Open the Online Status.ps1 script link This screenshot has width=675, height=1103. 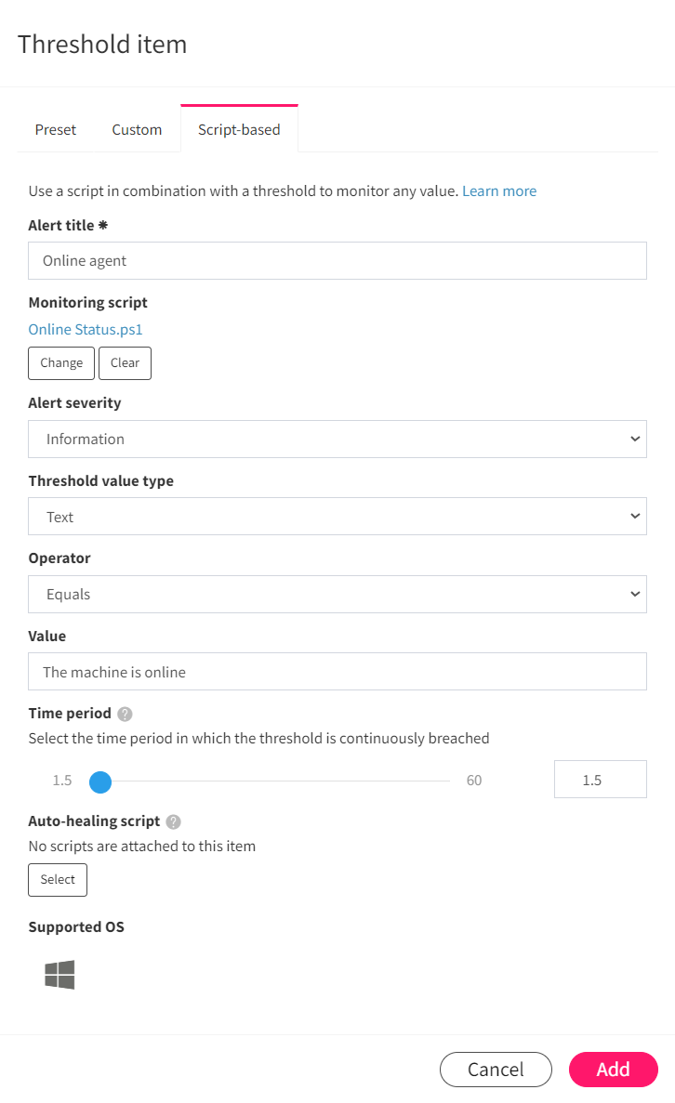(86, 329)
